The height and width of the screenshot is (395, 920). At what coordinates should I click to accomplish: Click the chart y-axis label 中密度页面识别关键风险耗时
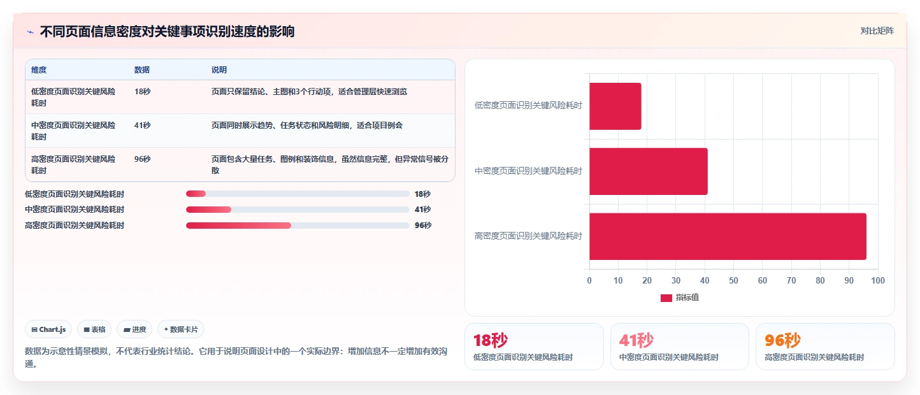coord(528,171)
